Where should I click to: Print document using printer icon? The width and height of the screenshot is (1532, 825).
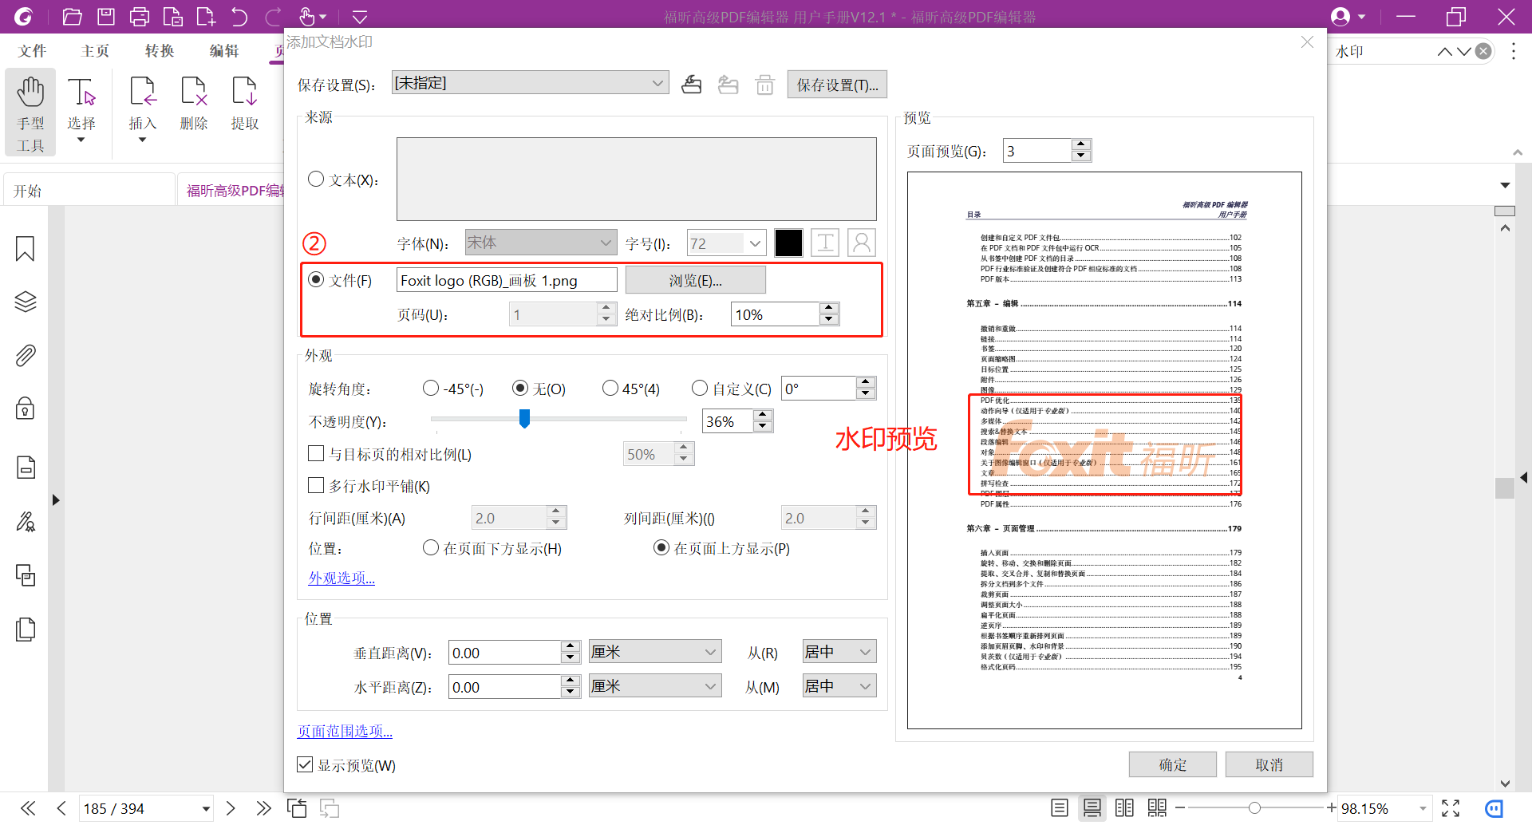[x=139, y=17]
